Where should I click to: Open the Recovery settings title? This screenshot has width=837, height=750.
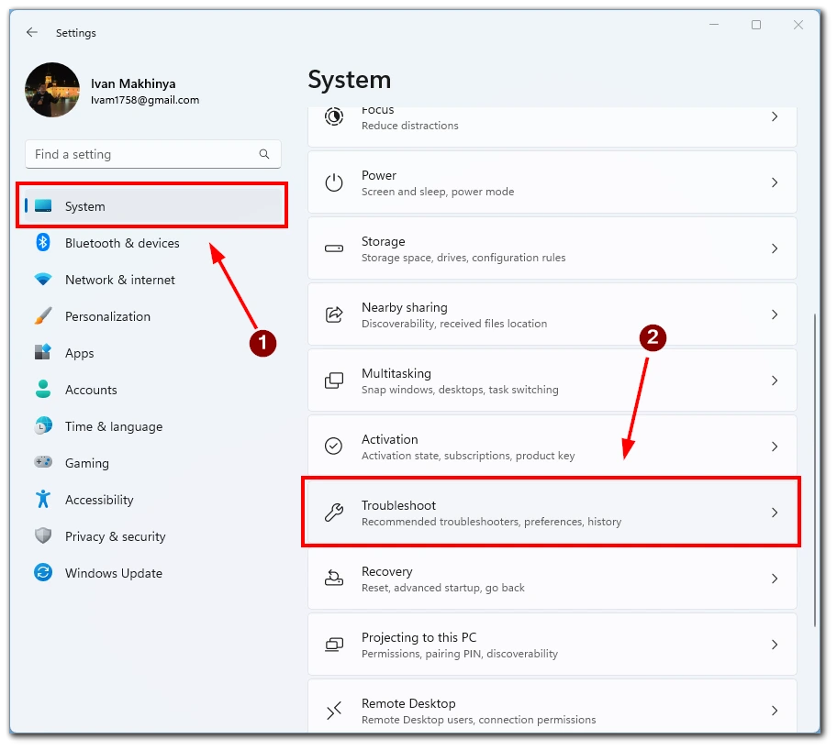click(387, 572)
